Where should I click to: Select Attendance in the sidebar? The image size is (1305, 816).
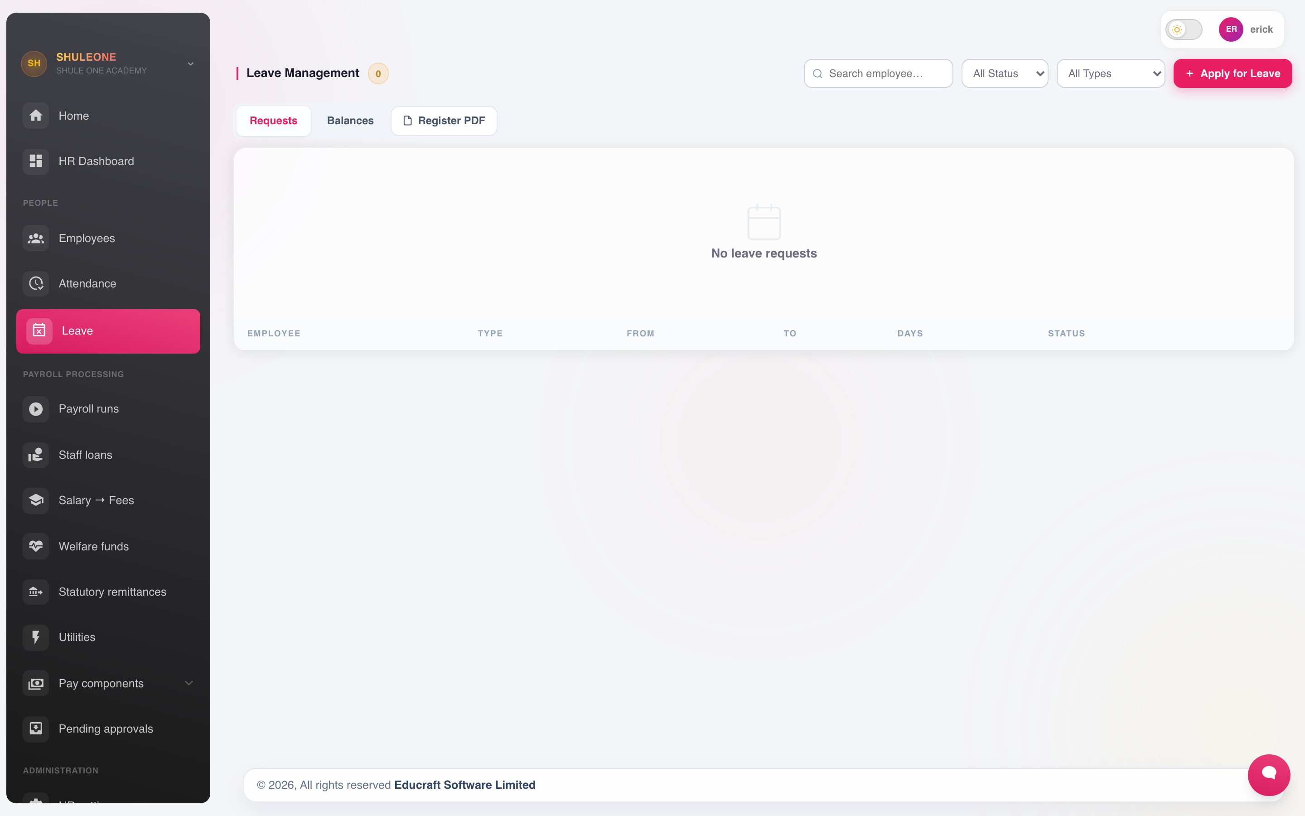[x=108, y=283]
